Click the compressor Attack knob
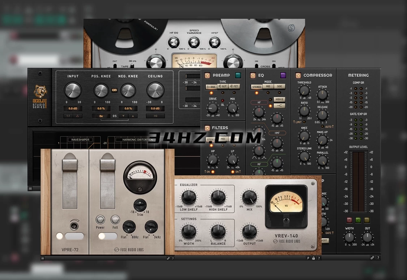407x280 pixels. pos(322,95)
